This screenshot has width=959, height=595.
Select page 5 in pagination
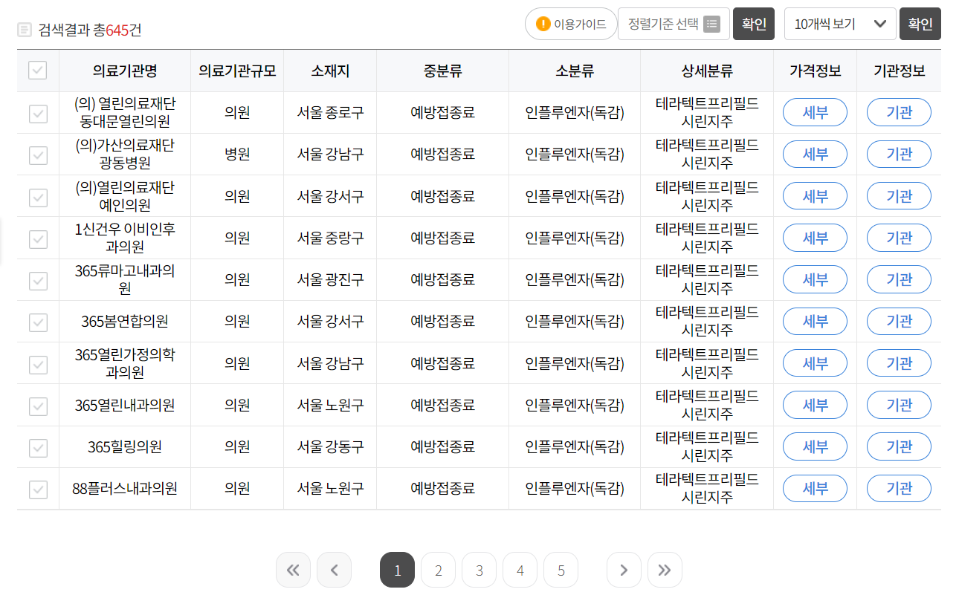[561, 570]
